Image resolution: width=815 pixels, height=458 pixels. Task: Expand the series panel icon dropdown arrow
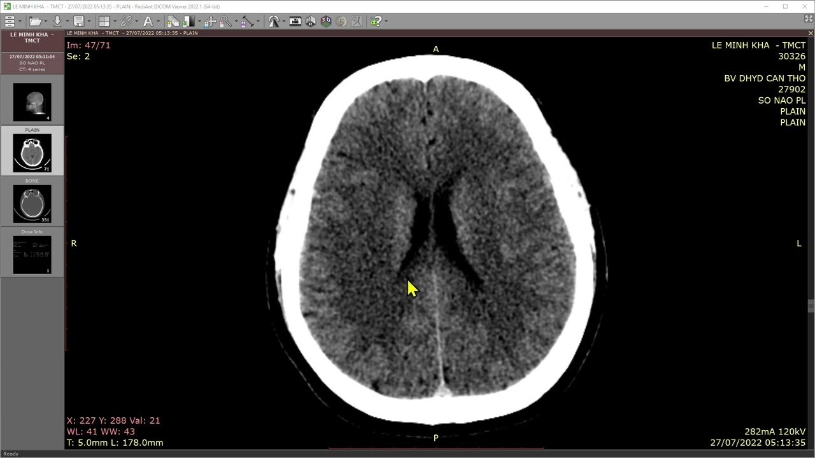[x=20, y=22]
